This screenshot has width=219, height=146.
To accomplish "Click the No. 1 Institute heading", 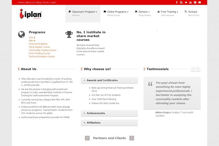I will pos(91,36).
